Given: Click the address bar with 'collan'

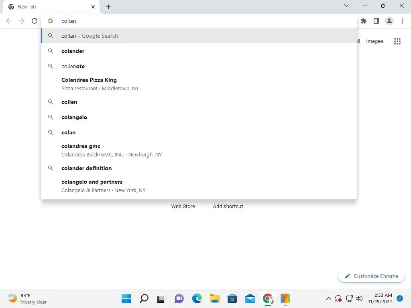Looking at the screenshot, I should 199,21.
